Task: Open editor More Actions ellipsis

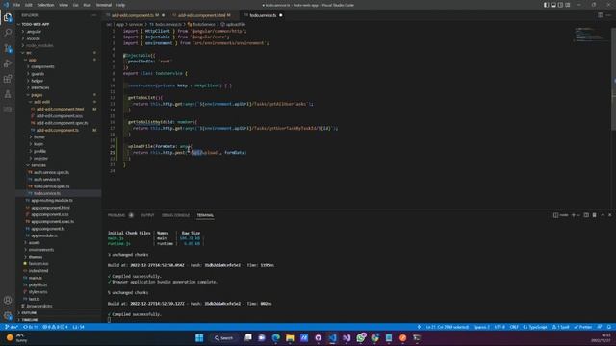Action: pos(608,15)
